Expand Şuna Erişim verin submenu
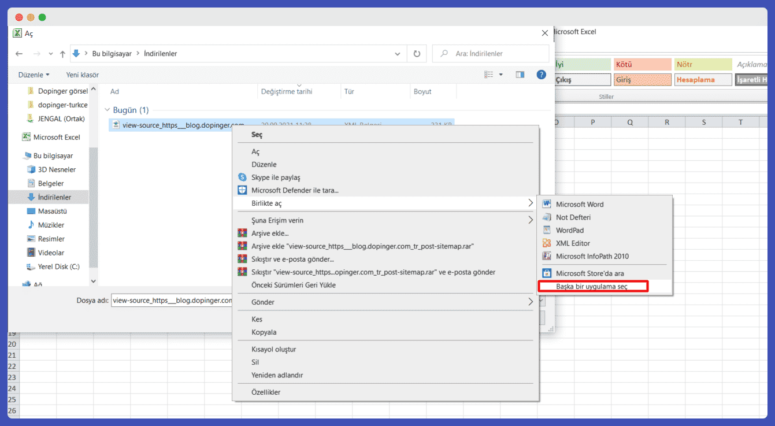Image resolution: width=775 pixels, height=426 pixels. tap(385, 220)
